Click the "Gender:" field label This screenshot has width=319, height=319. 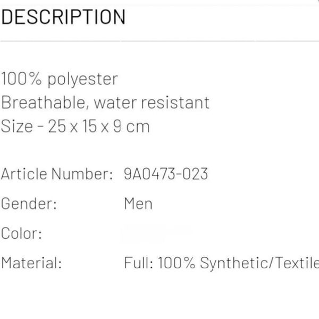(x=29, y=204)
